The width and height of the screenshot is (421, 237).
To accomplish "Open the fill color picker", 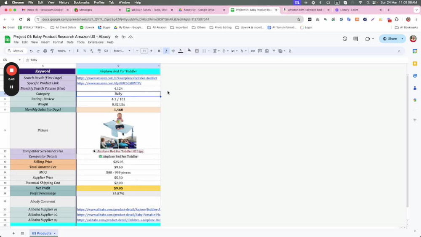I will [x=189, y=51].
